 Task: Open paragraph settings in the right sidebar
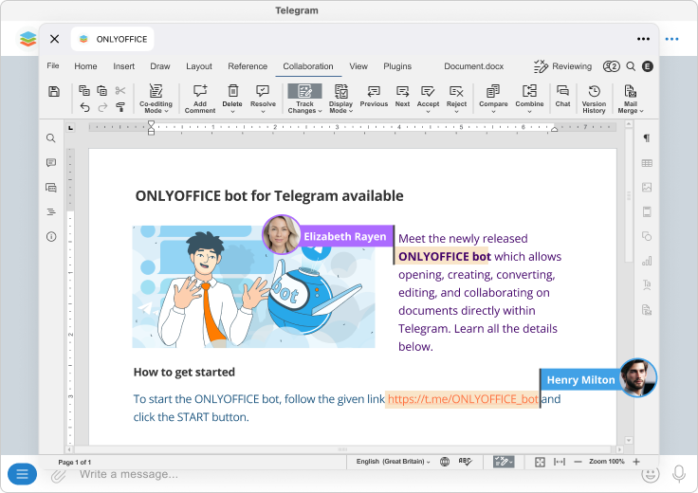point(647,138)
